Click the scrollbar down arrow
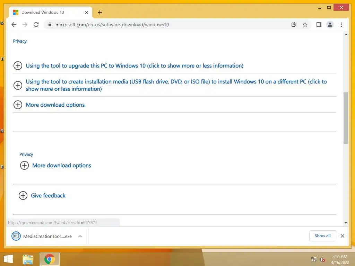 (x=346, y=223)
